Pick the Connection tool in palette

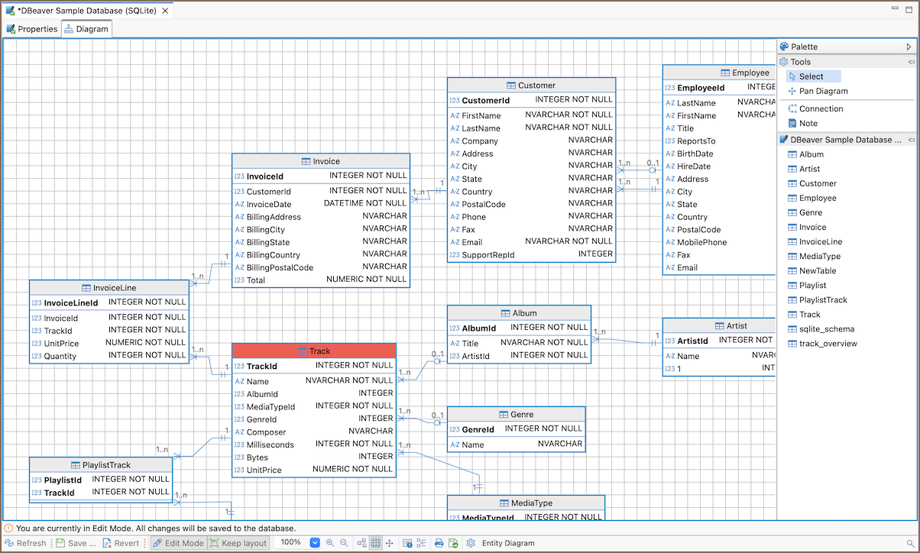point(821,108)
